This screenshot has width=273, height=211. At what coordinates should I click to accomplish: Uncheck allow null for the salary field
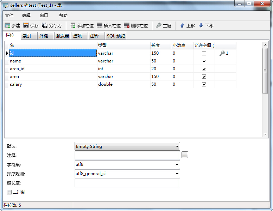pyautogui.click(x=204, y=84)
